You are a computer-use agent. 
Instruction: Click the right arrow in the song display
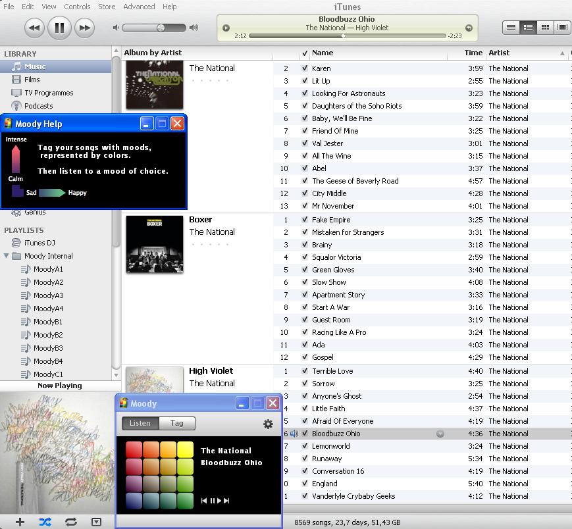click(469, 28)
